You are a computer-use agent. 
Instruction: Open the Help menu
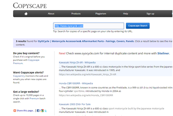point(126,14)
